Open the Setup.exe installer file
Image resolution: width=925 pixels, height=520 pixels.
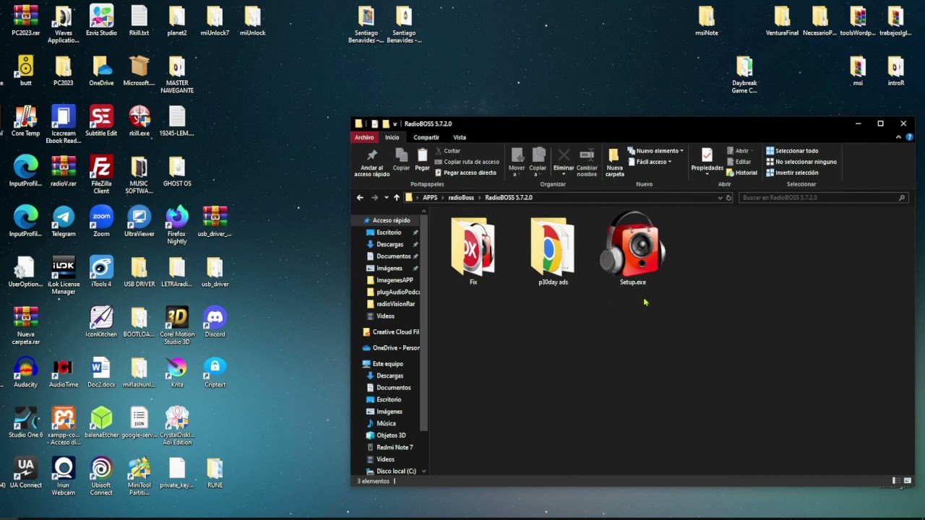(x=633, y=248)
